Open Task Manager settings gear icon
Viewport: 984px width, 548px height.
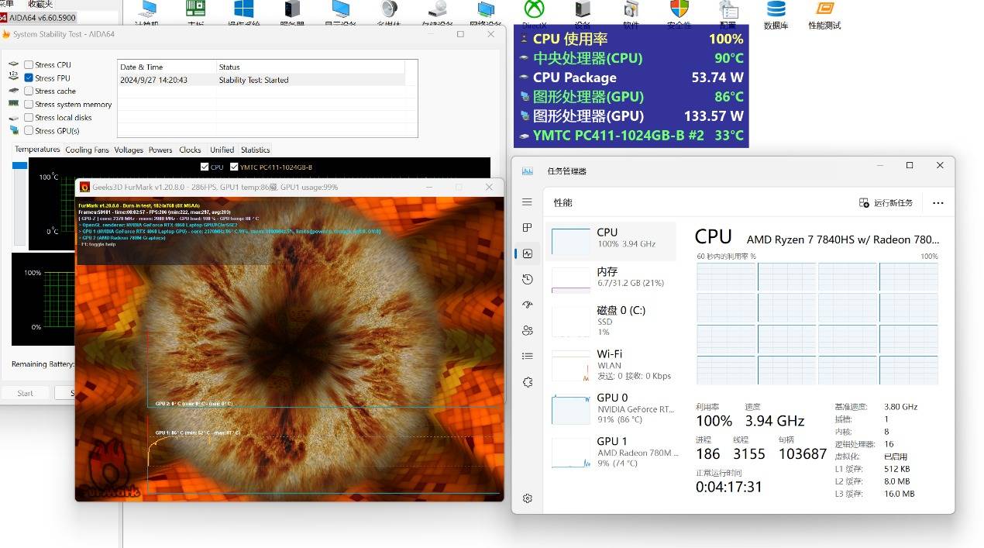point(528,498)
